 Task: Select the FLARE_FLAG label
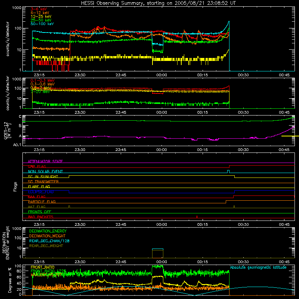pos(39,187)
